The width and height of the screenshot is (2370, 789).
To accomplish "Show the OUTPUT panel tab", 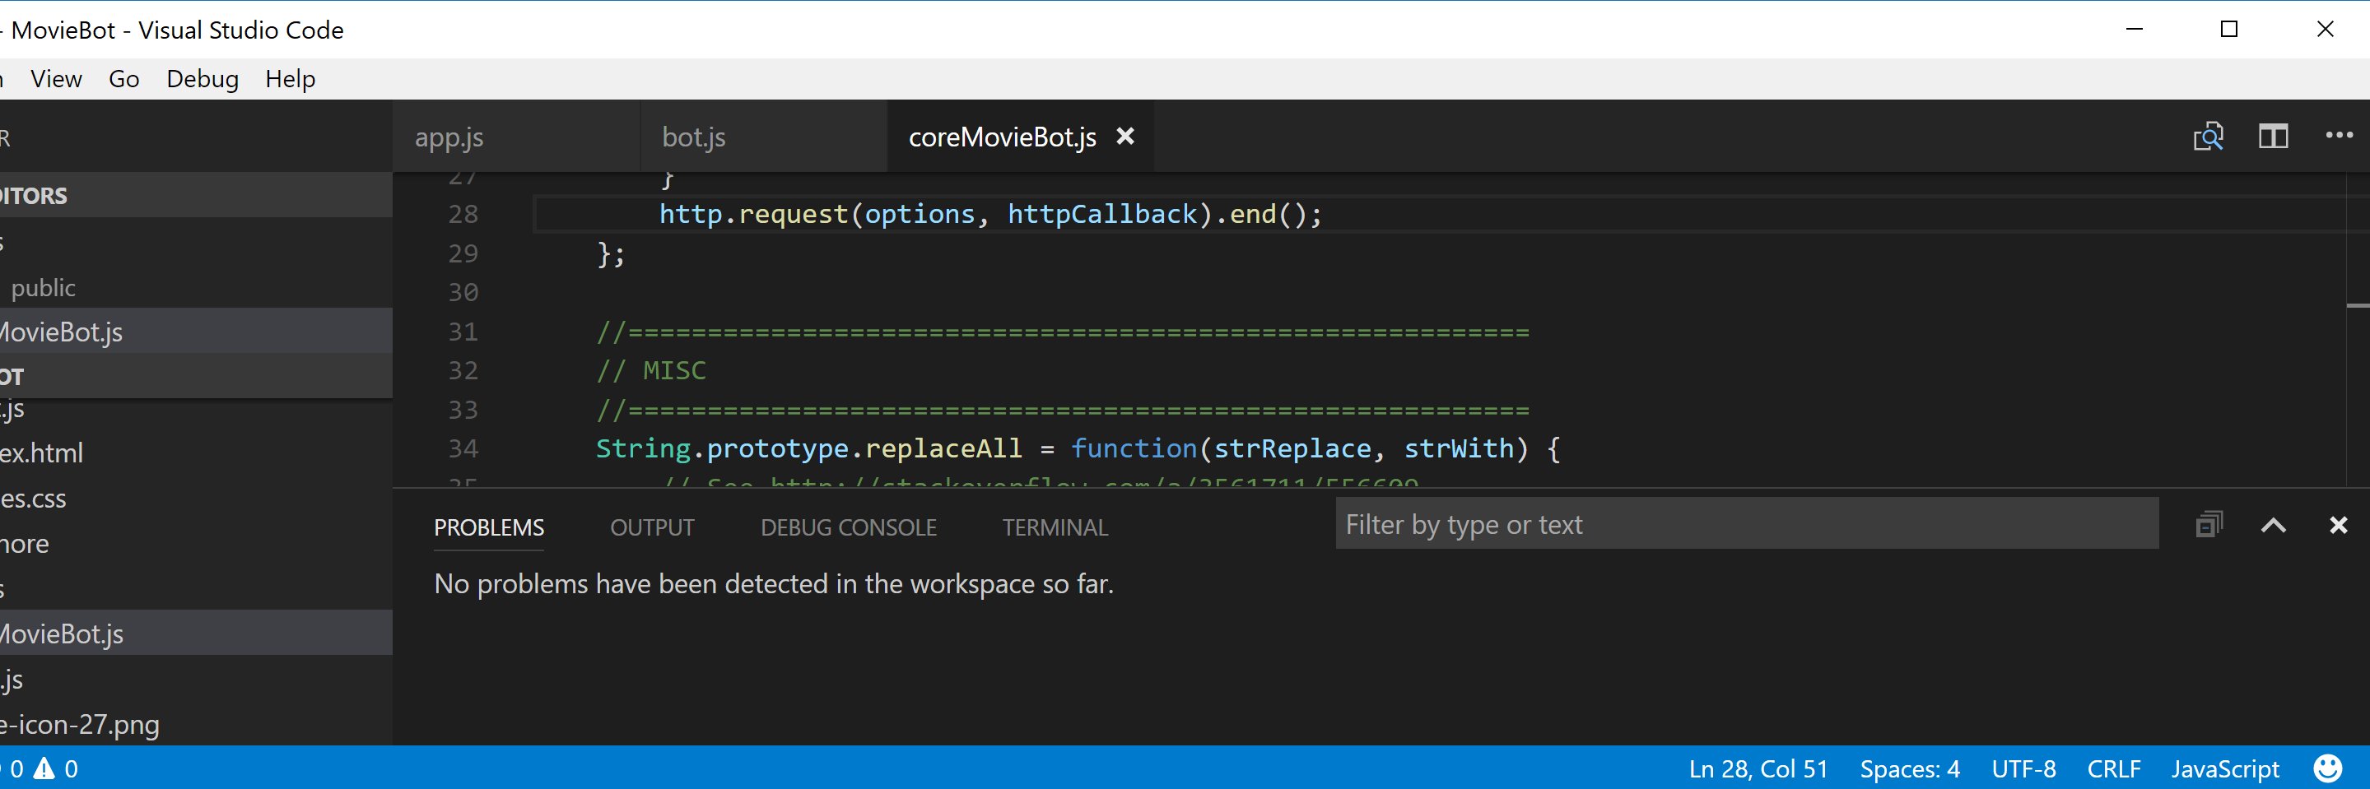I will 652,527.
